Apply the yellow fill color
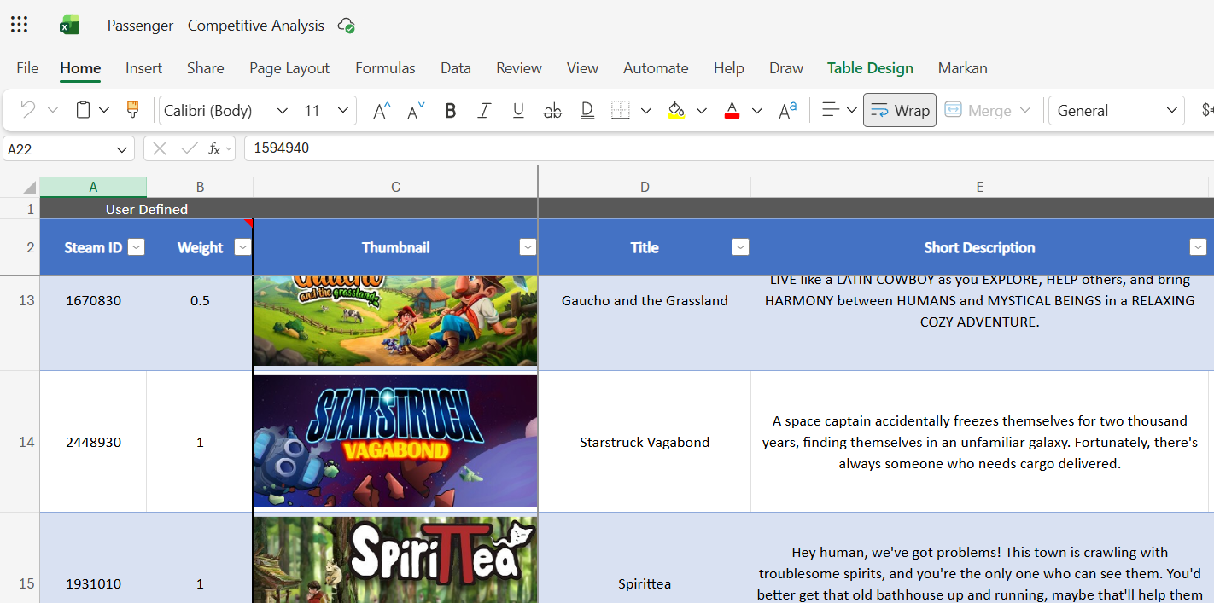The height and width of the screenshot is (603, 1214). tap(676, 110)
